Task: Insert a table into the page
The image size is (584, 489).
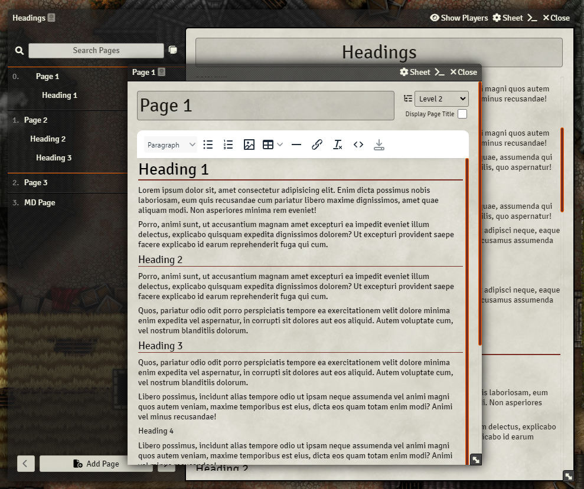Action: (269, 145)
